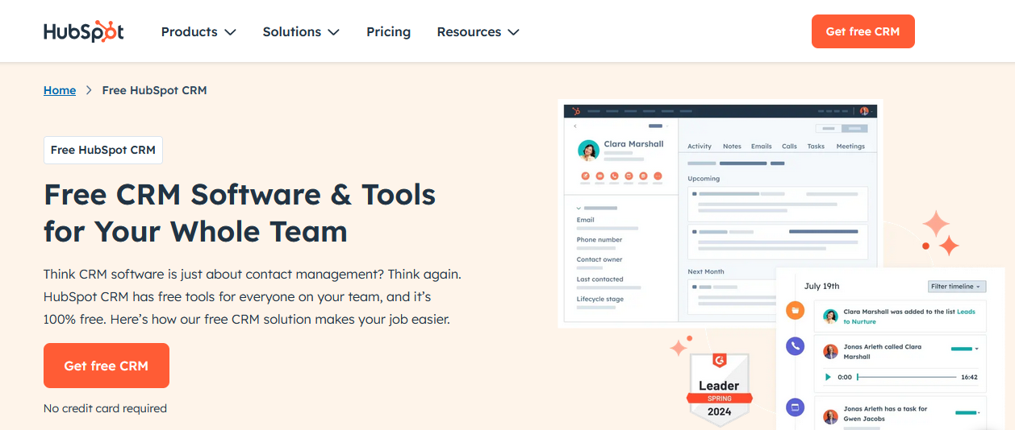Click the Free CRM Software & Tools headline

(x=240, y=213)
